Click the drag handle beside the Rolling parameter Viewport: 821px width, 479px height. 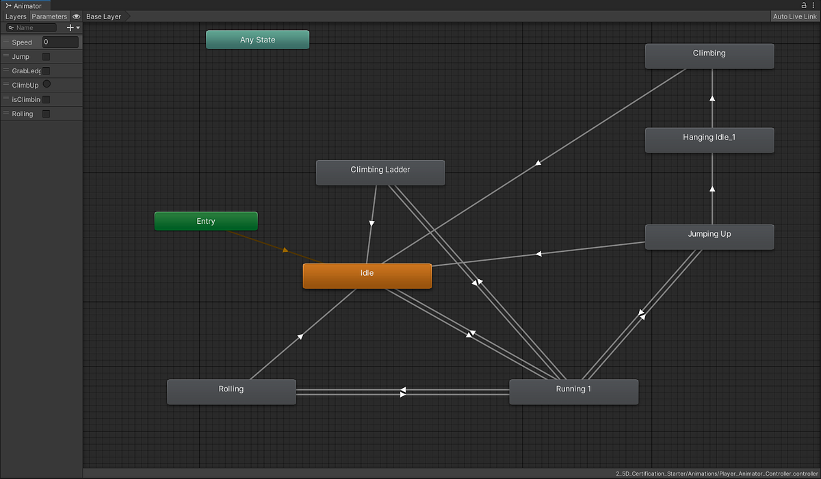pyautogui.click(x=5, y=113)
